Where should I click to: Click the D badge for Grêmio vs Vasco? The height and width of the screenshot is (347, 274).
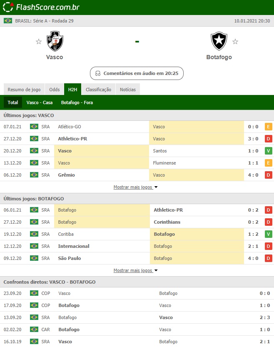point(269,175)
